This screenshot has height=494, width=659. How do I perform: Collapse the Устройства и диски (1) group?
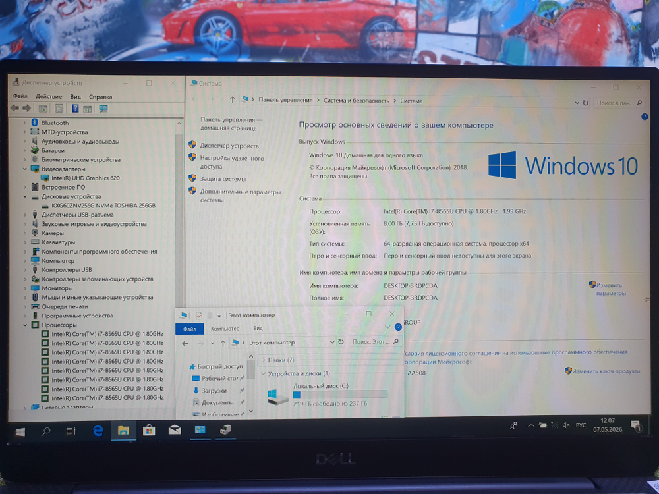pyautogui.click(x=264, y=373)
